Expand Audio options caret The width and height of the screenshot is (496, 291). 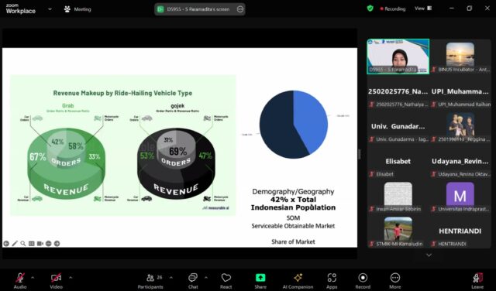click(33, 278)
